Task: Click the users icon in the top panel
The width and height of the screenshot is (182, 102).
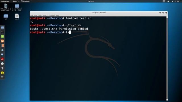Action: 168,1
